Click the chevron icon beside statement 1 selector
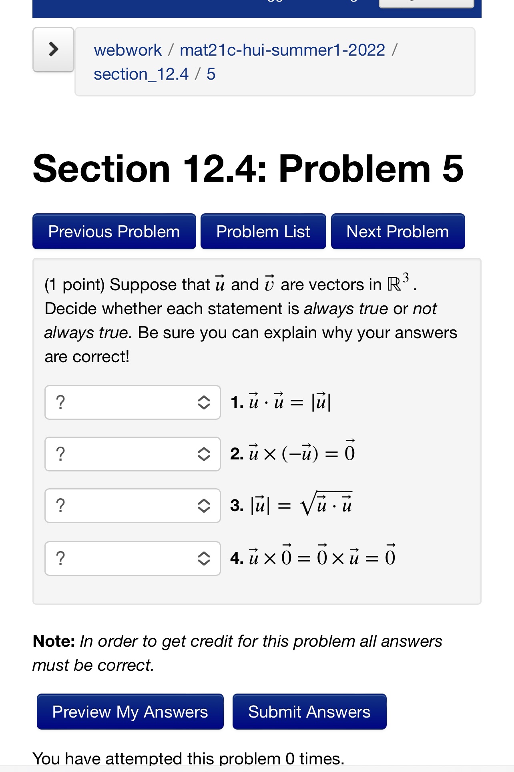The height and width of the screenshot is (772, 514). (x=205, y=402)
